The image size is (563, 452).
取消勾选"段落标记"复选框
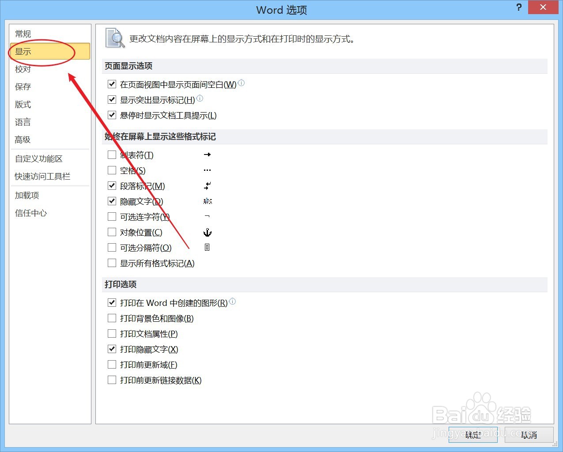coord(112,185)
